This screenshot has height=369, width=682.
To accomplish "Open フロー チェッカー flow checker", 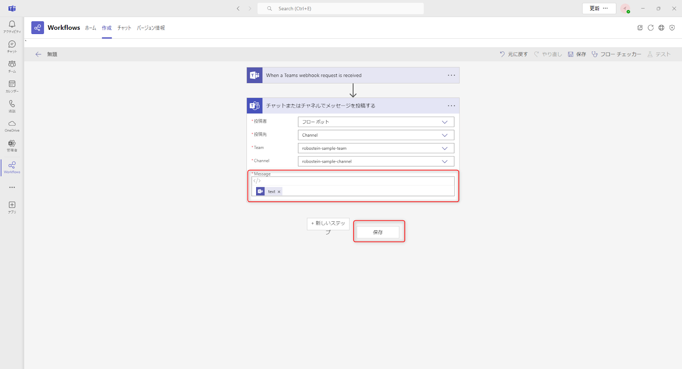I will 616,54.
